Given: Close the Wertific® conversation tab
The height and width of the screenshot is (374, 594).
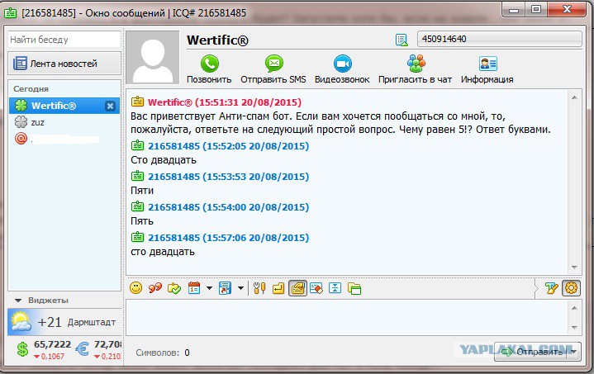Looking at the screenshot, I should tap(110, 106).
